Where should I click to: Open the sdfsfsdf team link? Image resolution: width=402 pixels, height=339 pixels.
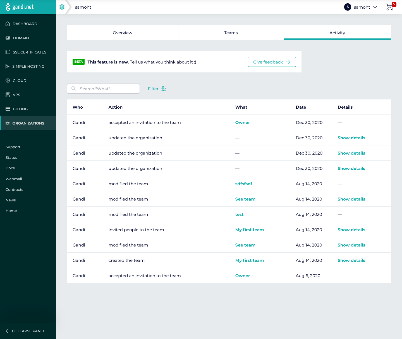pos(243,184)
